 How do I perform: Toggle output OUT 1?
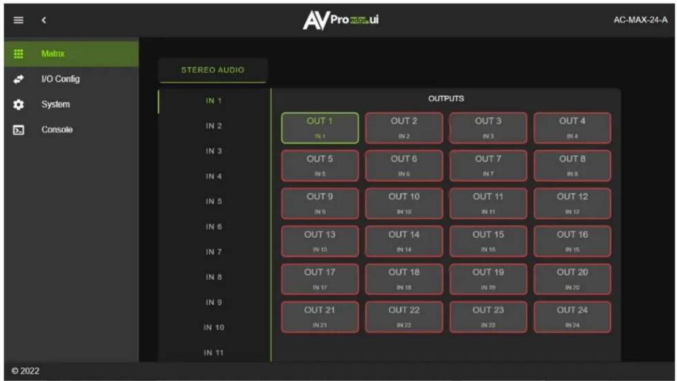pyautogui.click(x=320, y=128)
